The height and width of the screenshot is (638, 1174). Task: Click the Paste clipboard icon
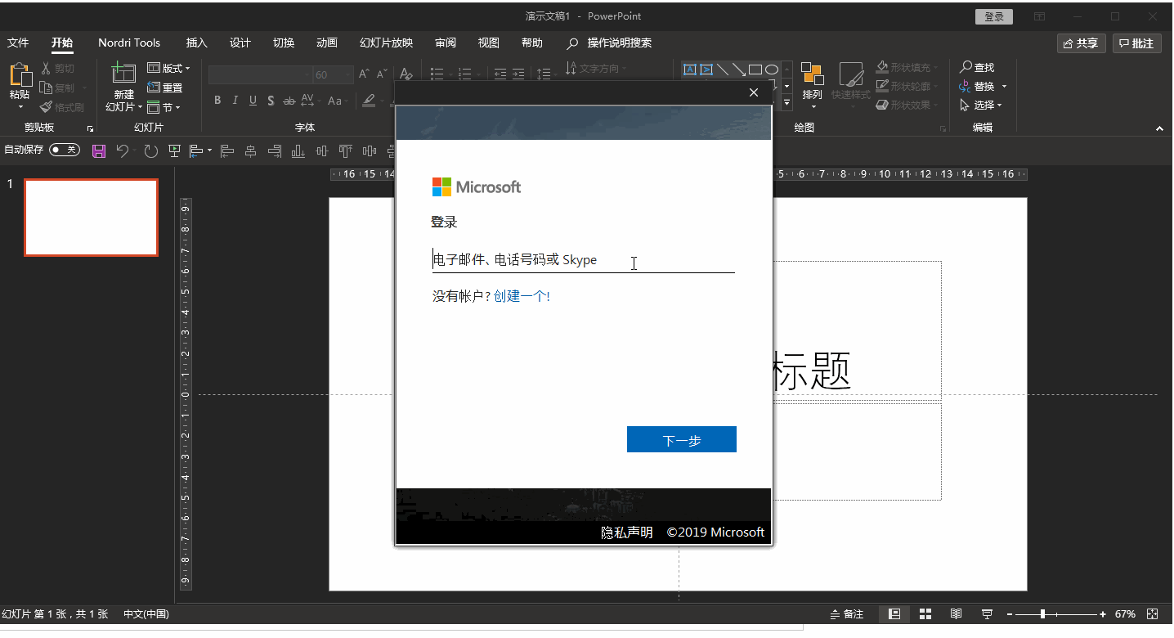(20, 74)
